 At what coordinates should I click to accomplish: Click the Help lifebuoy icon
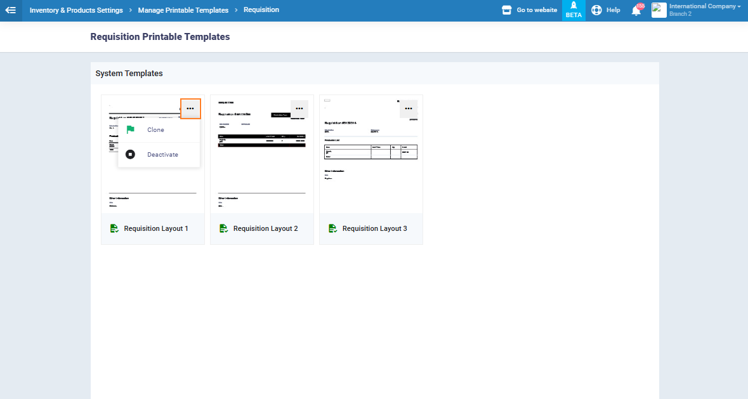pyautogui.click(x=596, y=10)
